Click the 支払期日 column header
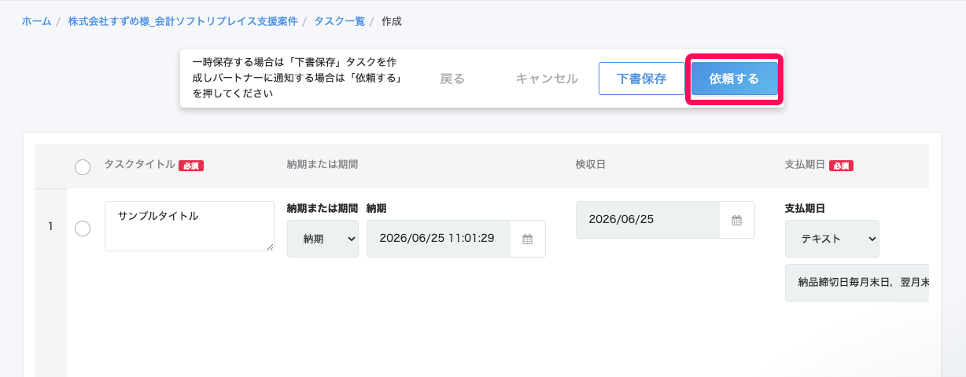 805,165
